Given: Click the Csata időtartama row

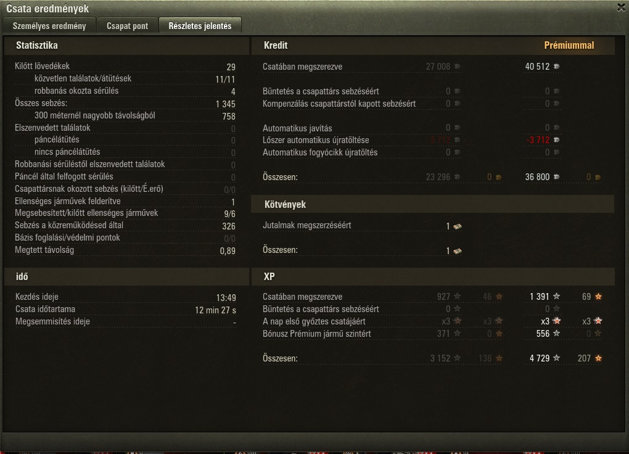Looking at the screenshot, I should 126,310.
